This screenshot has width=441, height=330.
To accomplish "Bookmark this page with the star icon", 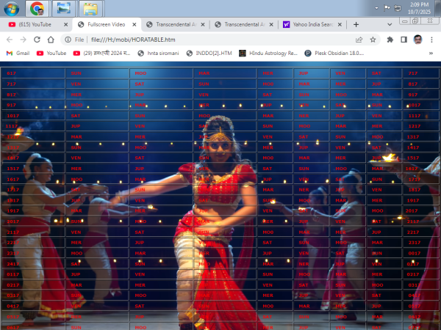I will [374, 40].
